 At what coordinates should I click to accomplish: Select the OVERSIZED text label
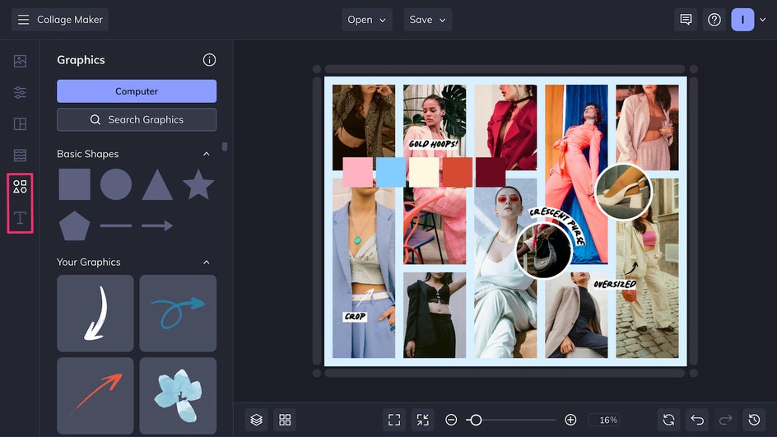tap(615, 284)
